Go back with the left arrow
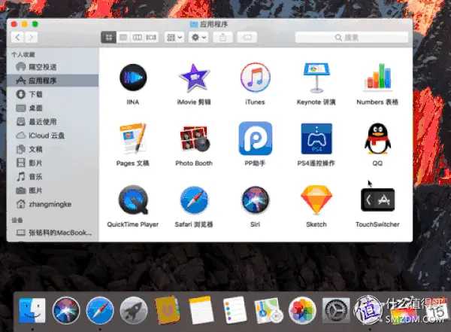The width and height of the screenshot is (451, 332). (x=18, y=38)
